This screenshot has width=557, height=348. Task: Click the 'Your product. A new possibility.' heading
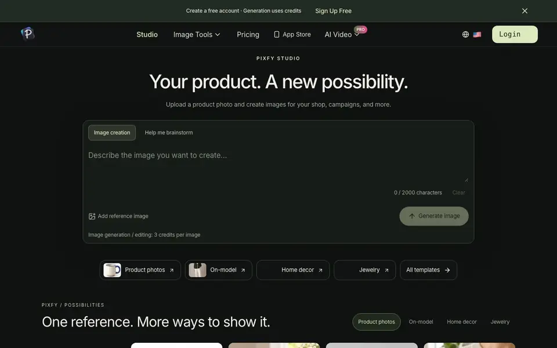[278, 82]
